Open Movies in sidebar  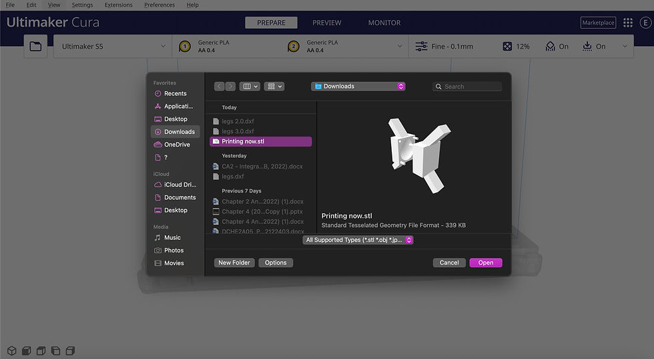175,263
